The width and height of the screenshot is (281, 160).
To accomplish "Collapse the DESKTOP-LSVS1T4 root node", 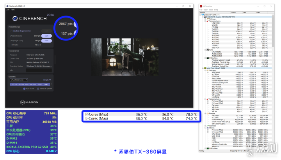I will 200,15.
